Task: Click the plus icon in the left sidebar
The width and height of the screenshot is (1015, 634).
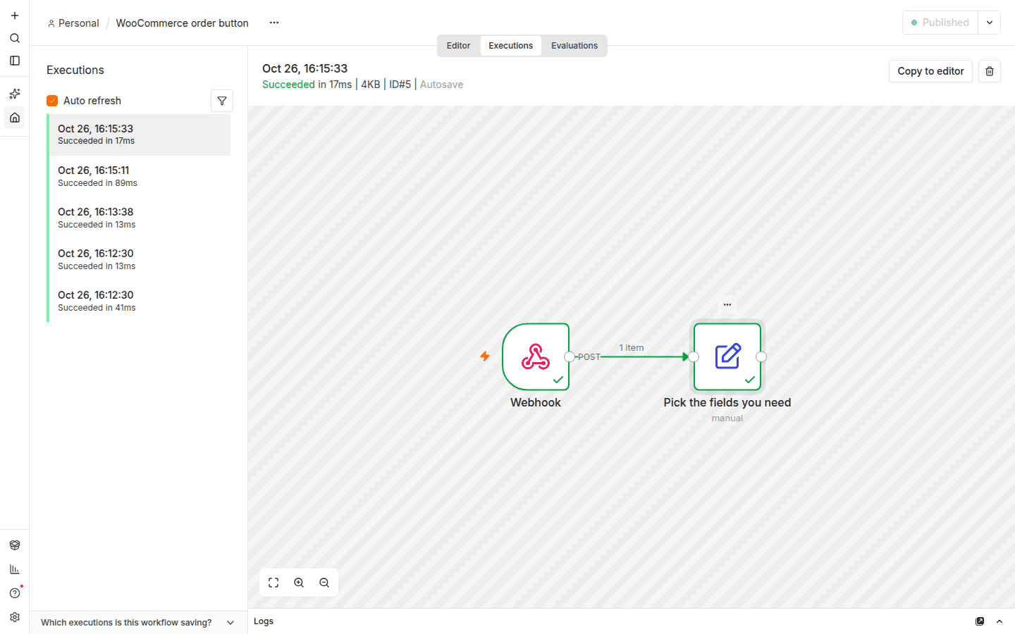Action: (x=15, y=15)
